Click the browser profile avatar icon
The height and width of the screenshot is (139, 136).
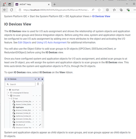[4, 4]
